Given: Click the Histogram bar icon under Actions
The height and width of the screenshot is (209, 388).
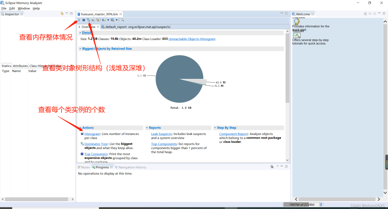Looking at the screenshot, I should coord(82,134).
